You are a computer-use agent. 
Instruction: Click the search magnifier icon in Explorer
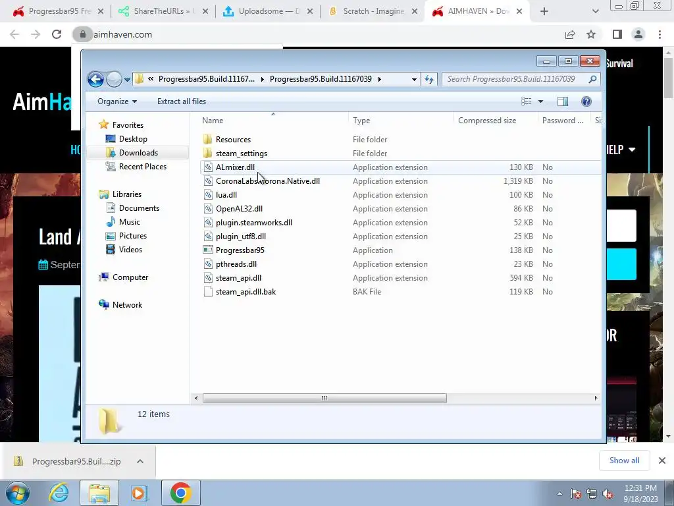pyautogui.click(x=593, y=79)
